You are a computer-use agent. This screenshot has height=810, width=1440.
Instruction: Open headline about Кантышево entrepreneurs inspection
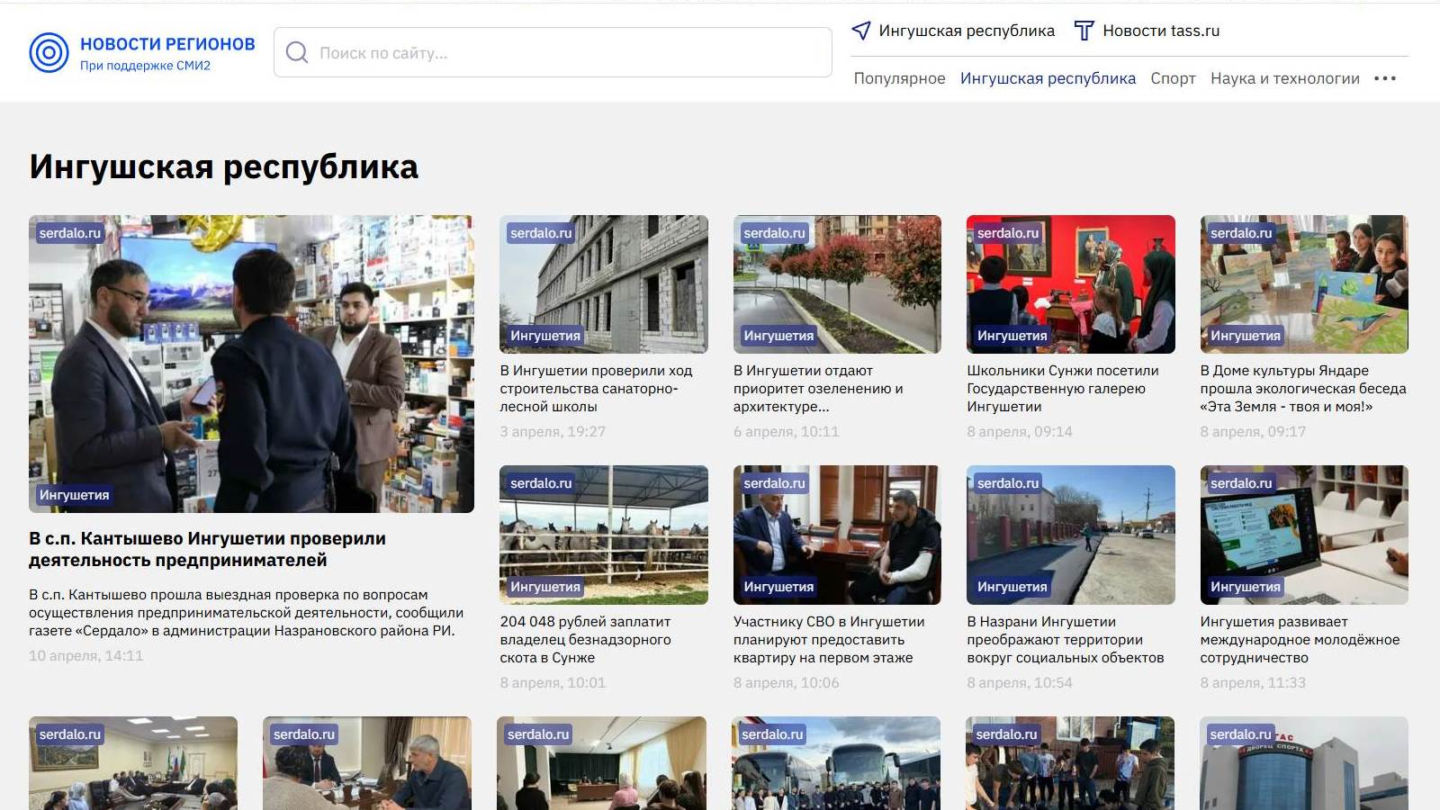point(207,549)
